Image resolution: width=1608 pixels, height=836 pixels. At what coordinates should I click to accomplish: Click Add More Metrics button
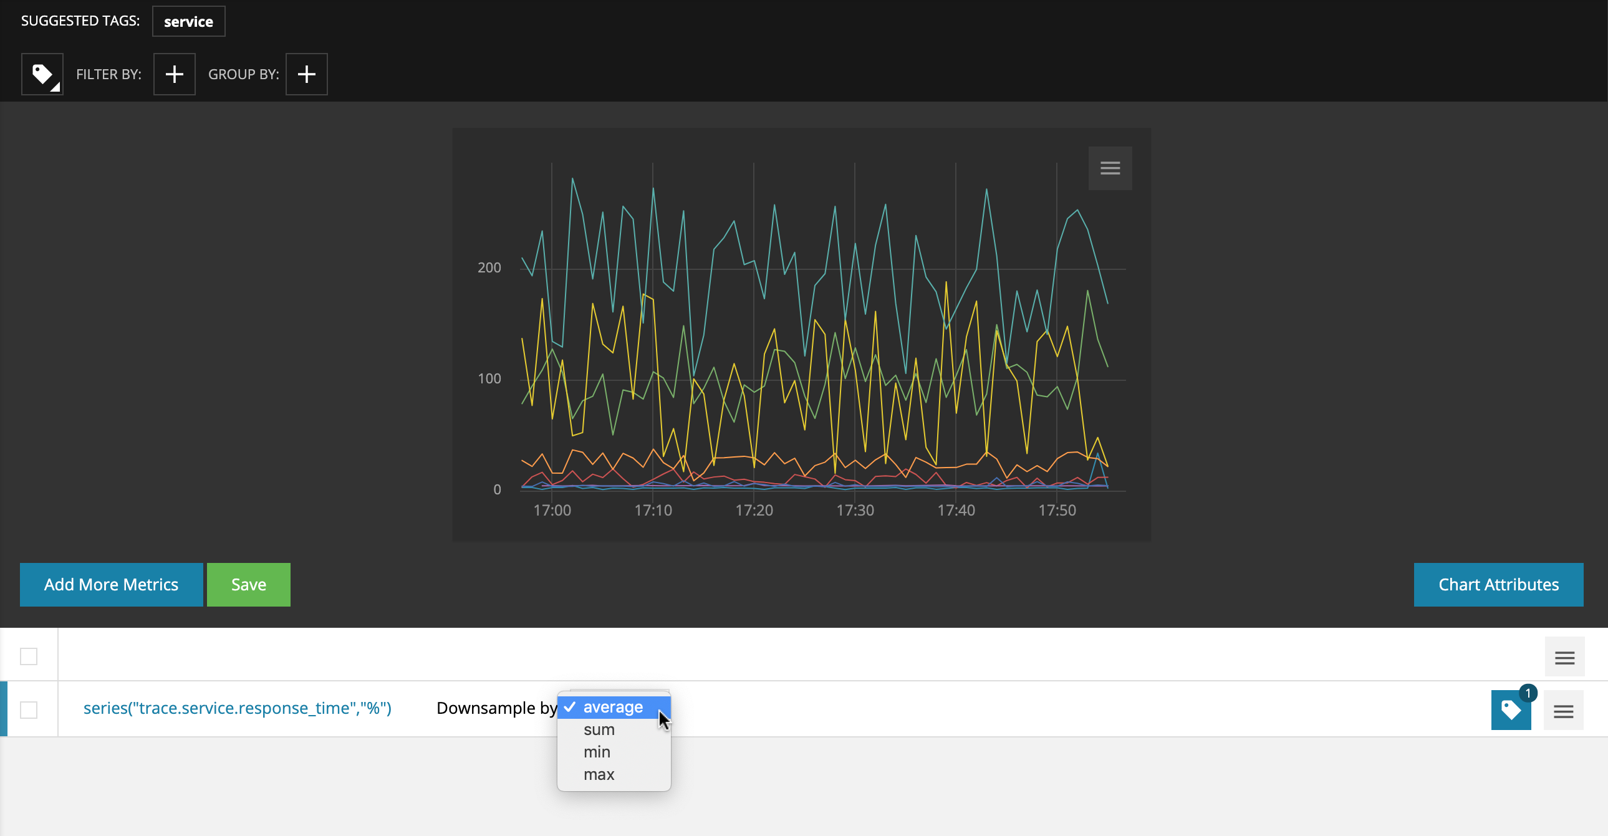coord(111,584)
